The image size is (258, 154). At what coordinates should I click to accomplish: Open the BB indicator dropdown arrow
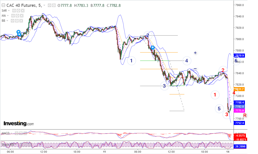[x=7, y=21]
